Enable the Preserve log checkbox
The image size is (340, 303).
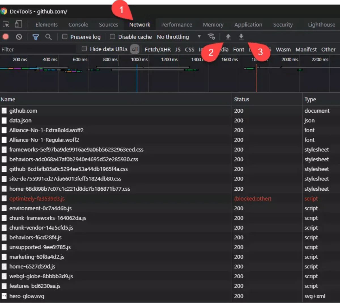65,37
